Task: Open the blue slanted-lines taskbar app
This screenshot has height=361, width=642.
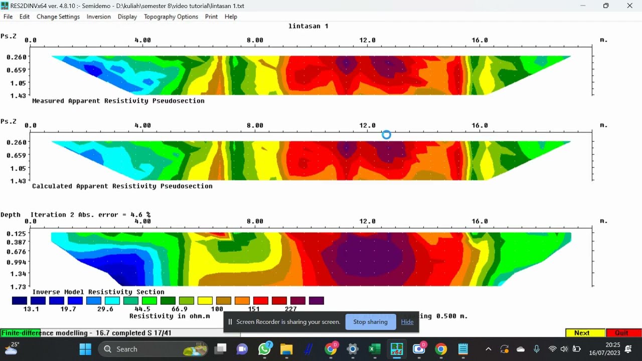Action: [308, 349]
